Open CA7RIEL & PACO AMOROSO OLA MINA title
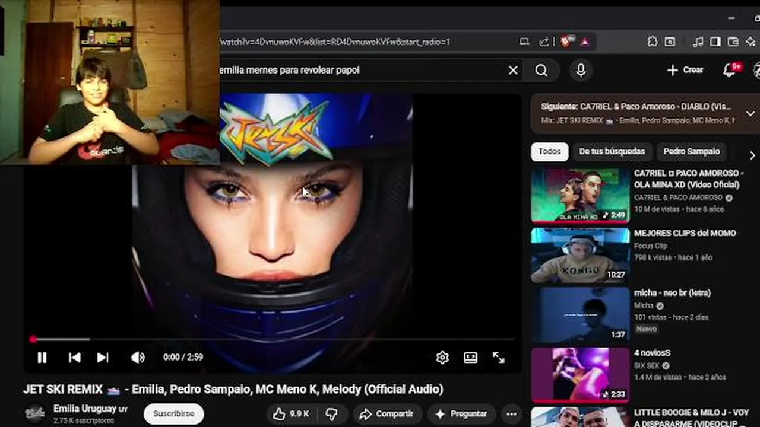Image resolution: width=760 pixels, height=427 pixels. 688,179
